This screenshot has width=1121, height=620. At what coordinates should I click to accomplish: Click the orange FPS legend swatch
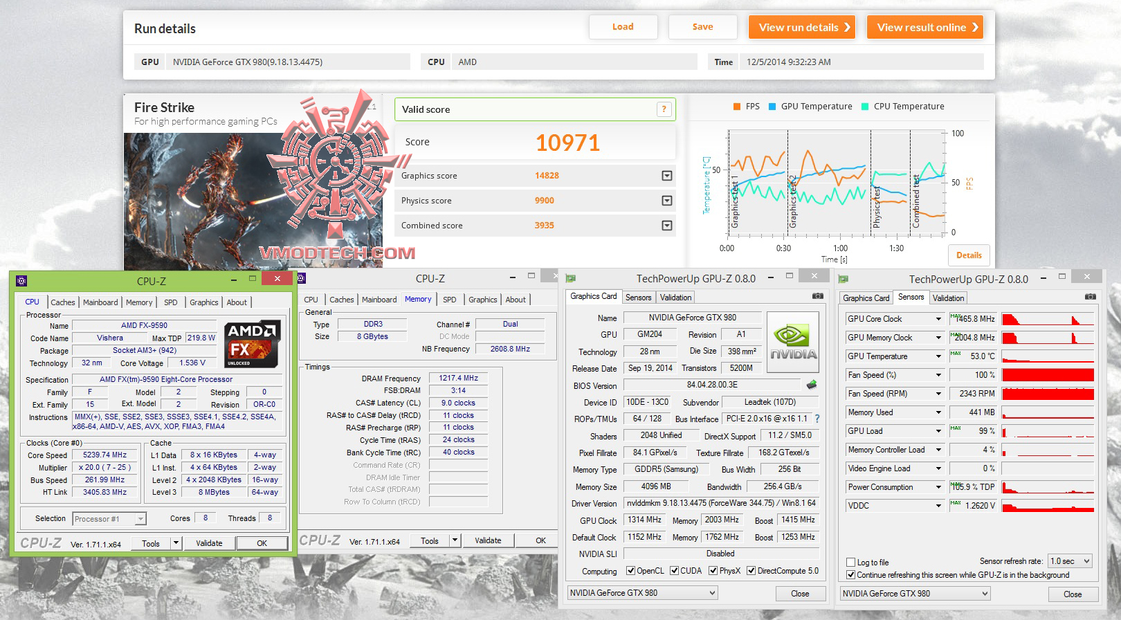(736, 107)
